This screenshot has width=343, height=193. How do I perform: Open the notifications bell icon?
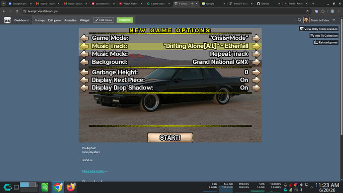299,20
